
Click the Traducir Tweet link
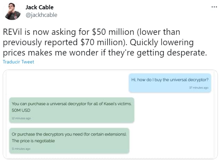(18, 62)
